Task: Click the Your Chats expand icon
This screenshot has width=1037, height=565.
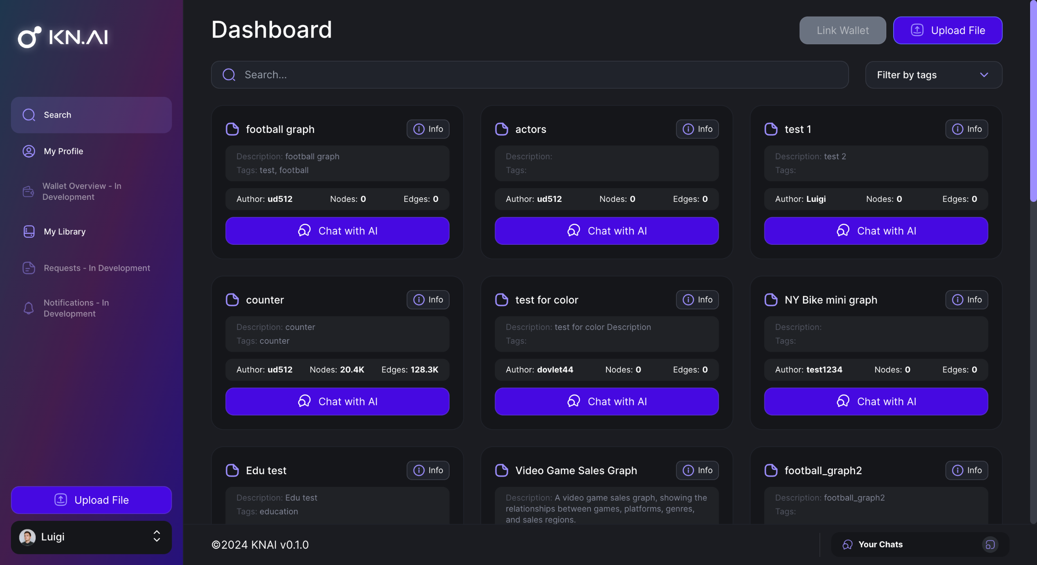Action: [990, 544]
